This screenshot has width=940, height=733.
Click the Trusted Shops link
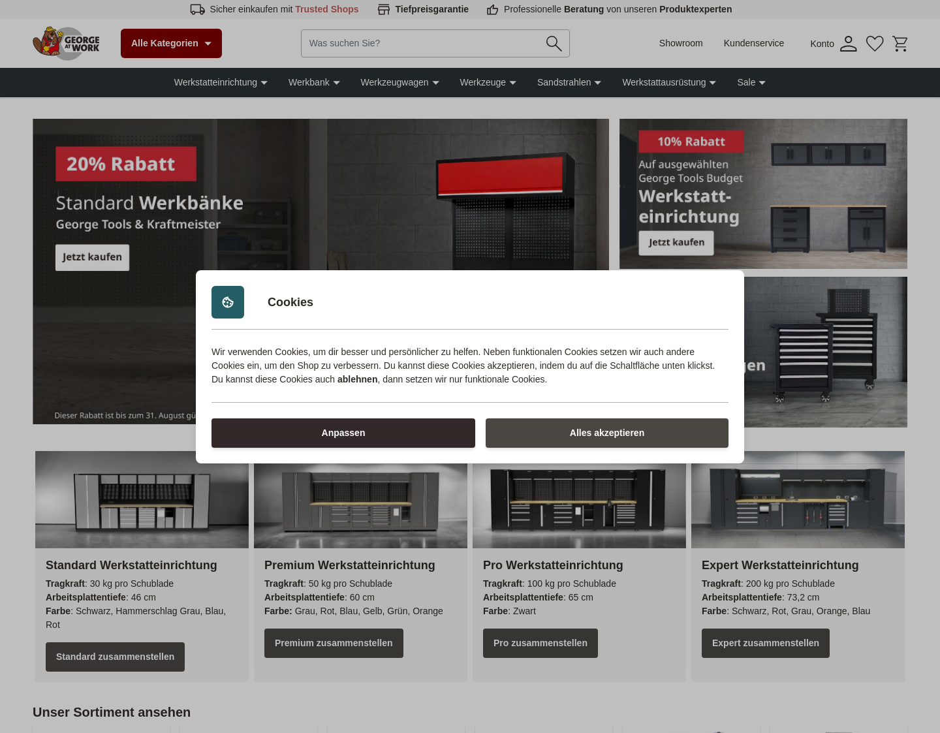tap(326, 9)
